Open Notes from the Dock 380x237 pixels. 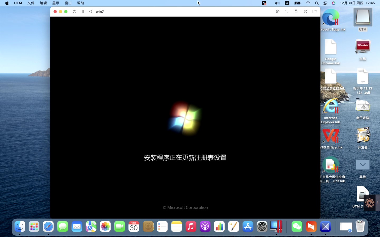click(177, 226)
